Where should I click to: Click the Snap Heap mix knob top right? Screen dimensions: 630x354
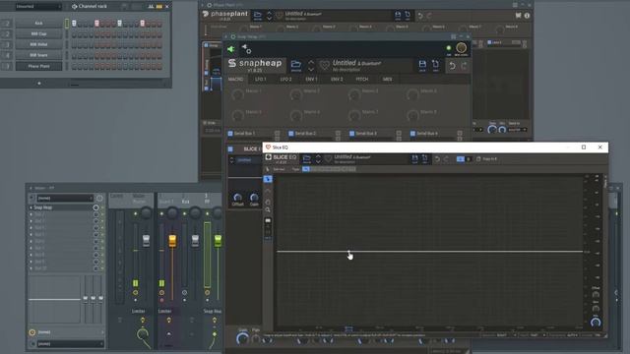(462, 48)
